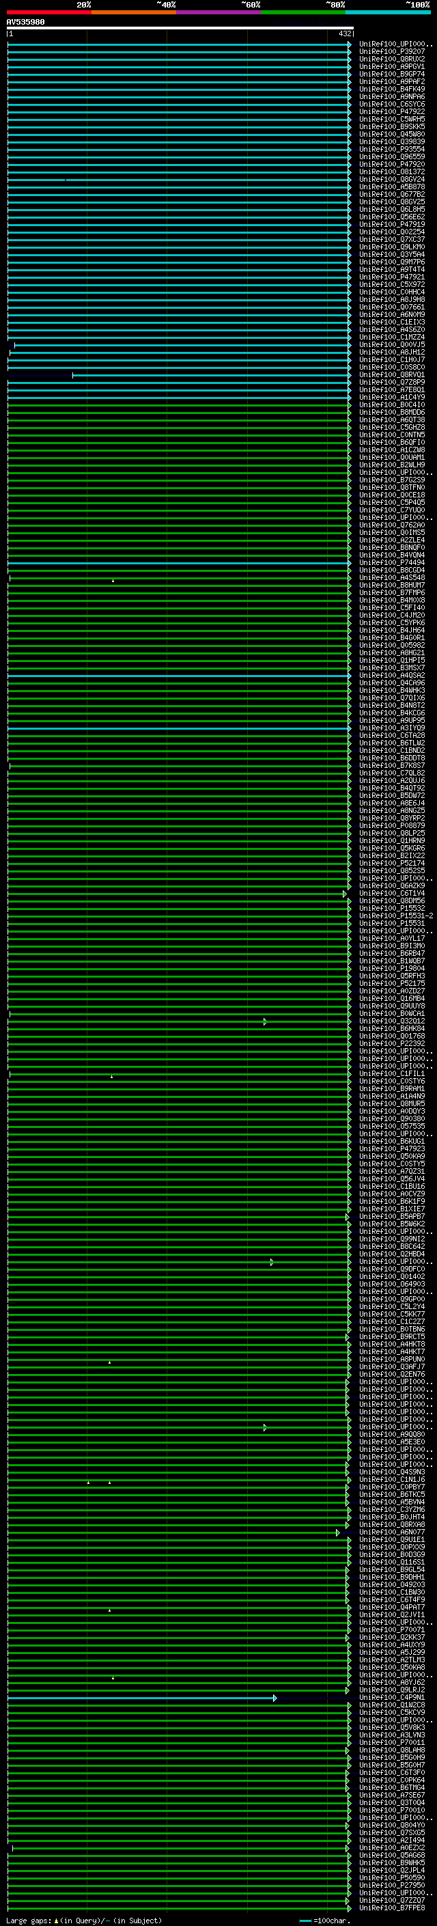Select the UniRef100_P15531-2 label
The width and height of the screenshot is (437, 1926).
click(x=396, y=916)
